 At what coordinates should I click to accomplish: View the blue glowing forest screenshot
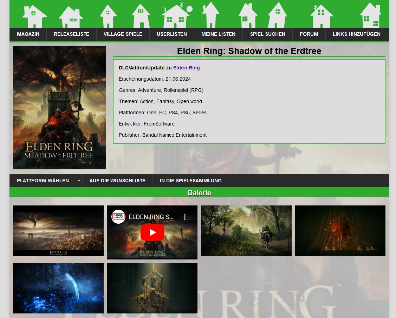(x=58, y=288)
